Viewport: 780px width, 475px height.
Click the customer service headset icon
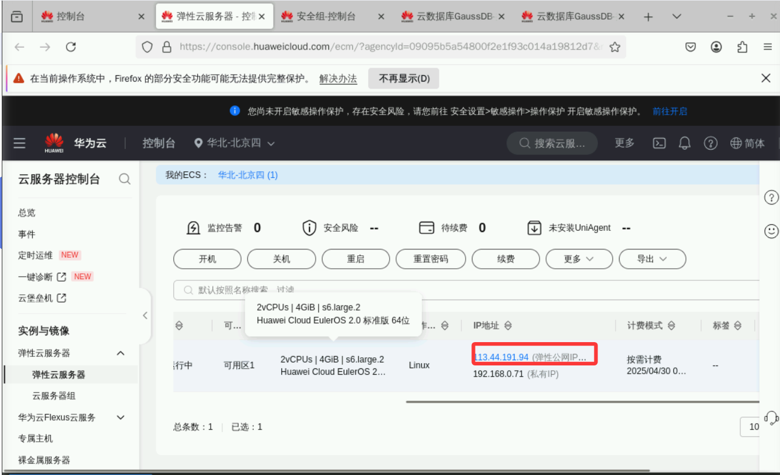point(771,417)
